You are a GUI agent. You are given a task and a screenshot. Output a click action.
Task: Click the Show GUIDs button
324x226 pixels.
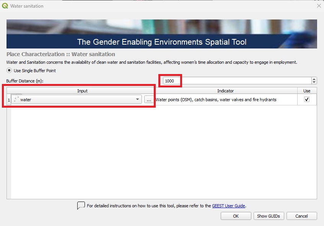point(269,216)
